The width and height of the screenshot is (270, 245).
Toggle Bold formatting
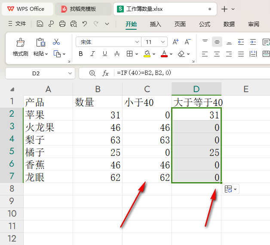point(80,54)
